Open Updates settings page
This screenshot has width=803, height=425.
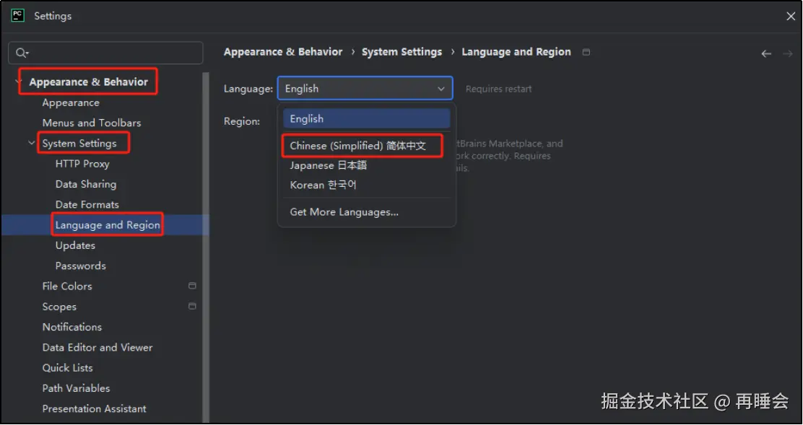(75, 245)
